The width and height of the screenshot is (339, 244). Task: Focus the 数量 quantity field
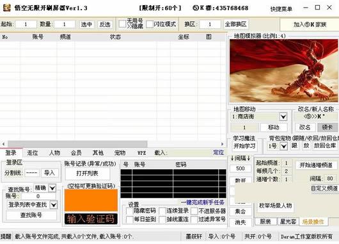tap(65, 24)
